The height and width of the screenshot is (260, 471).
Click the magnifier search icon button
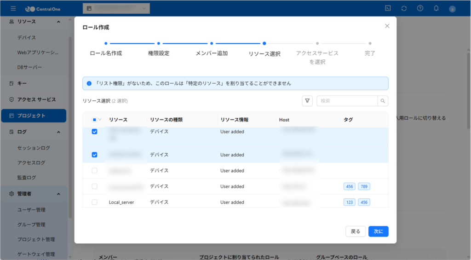pos(383,101)
